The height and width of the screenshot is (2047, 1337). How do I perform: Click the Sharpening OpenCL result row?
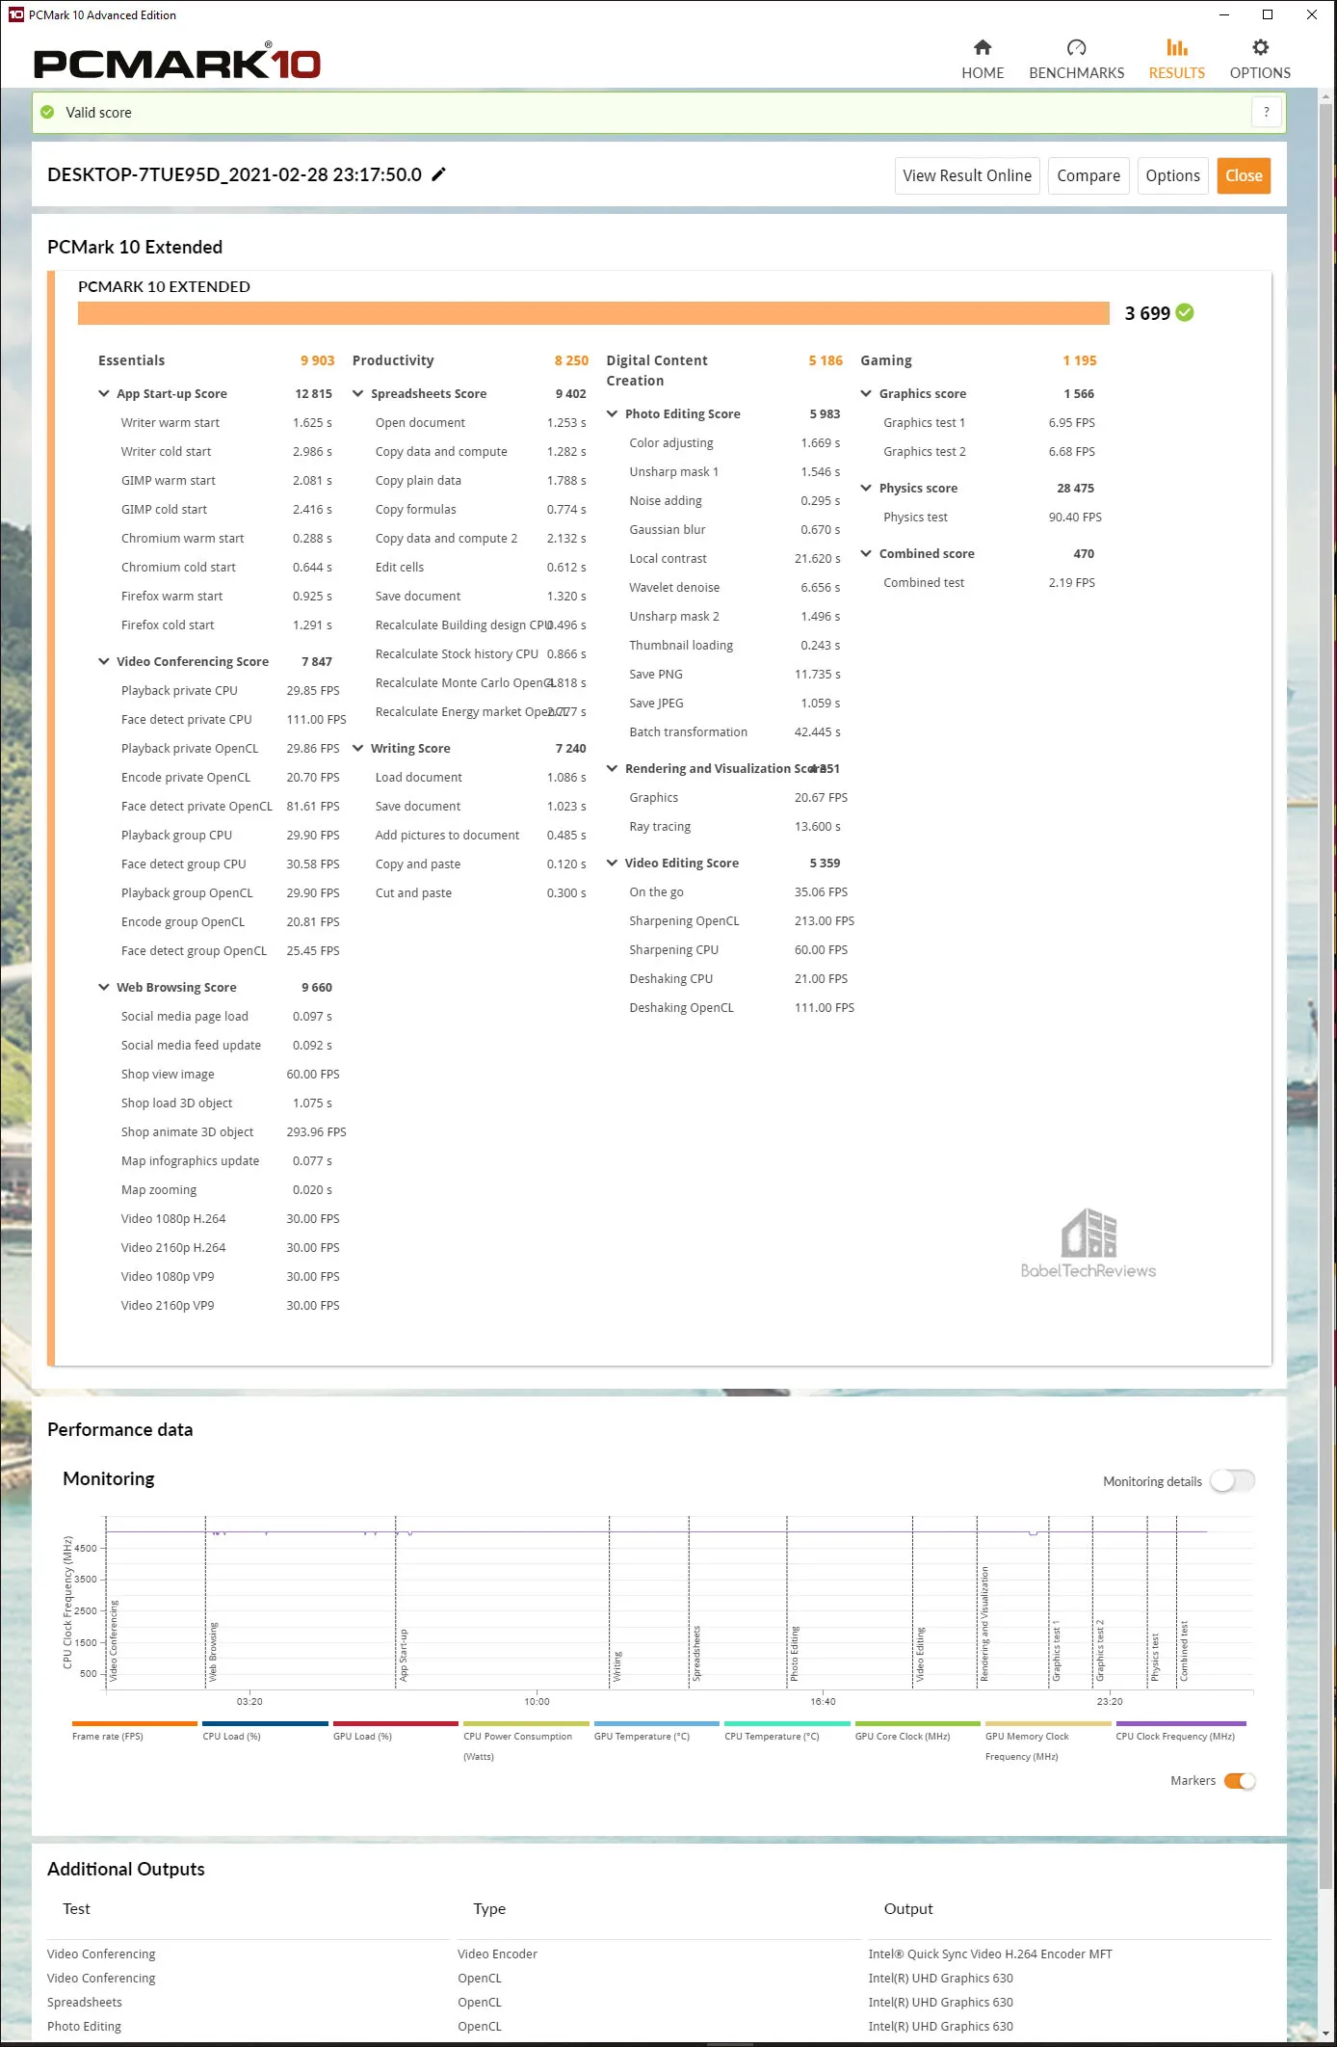[x=742, y=920]
